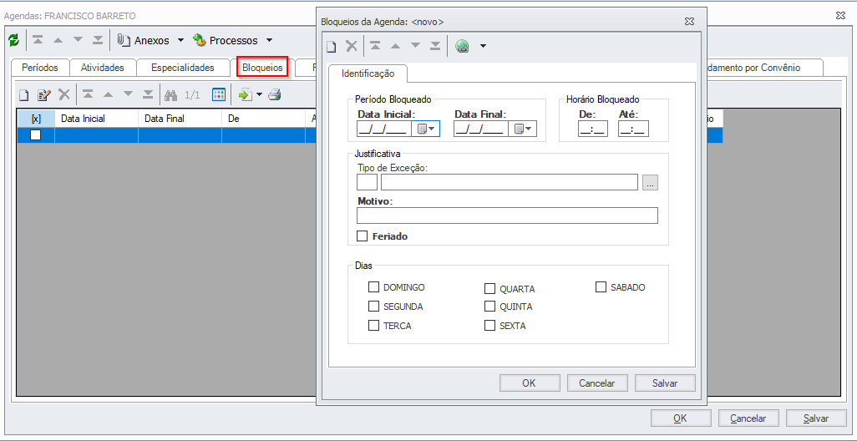Open the Data Inicial calendar picker

click(426, 129)
